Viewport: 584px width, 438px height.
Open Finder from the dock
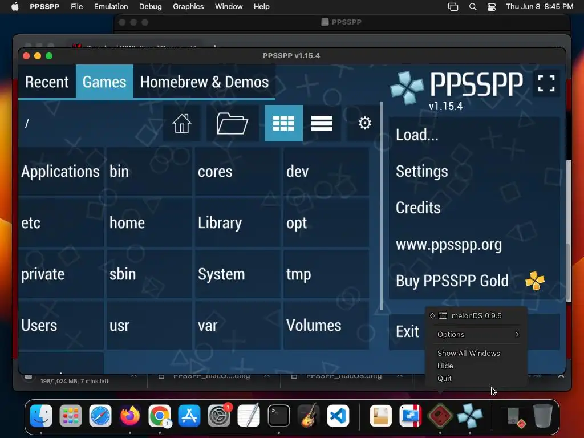tap(41, 415)
